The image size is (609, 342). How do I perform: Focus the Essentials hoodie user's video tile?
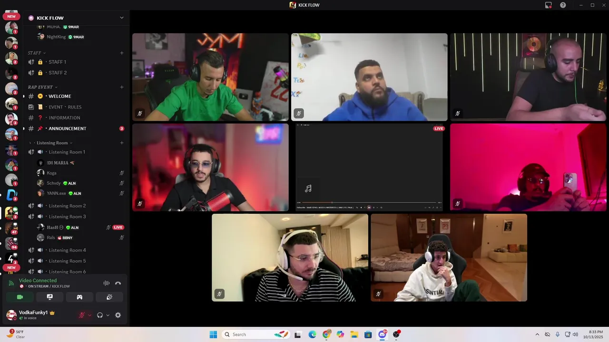(x=449, y=257)
